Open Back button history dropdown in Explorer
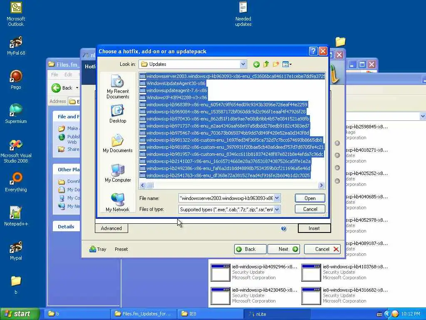 pos(77,88)
